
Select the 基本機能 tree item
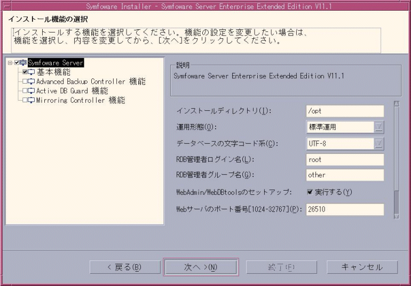tap(53, 72)
